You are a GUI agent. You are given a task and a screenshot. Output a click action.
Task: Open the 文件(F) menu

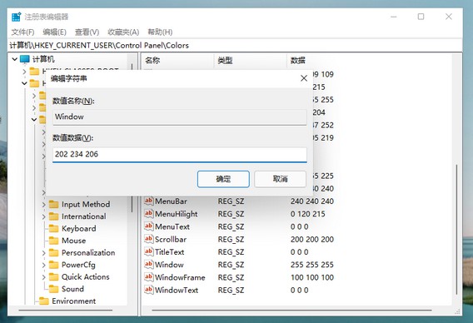[23, 32]
